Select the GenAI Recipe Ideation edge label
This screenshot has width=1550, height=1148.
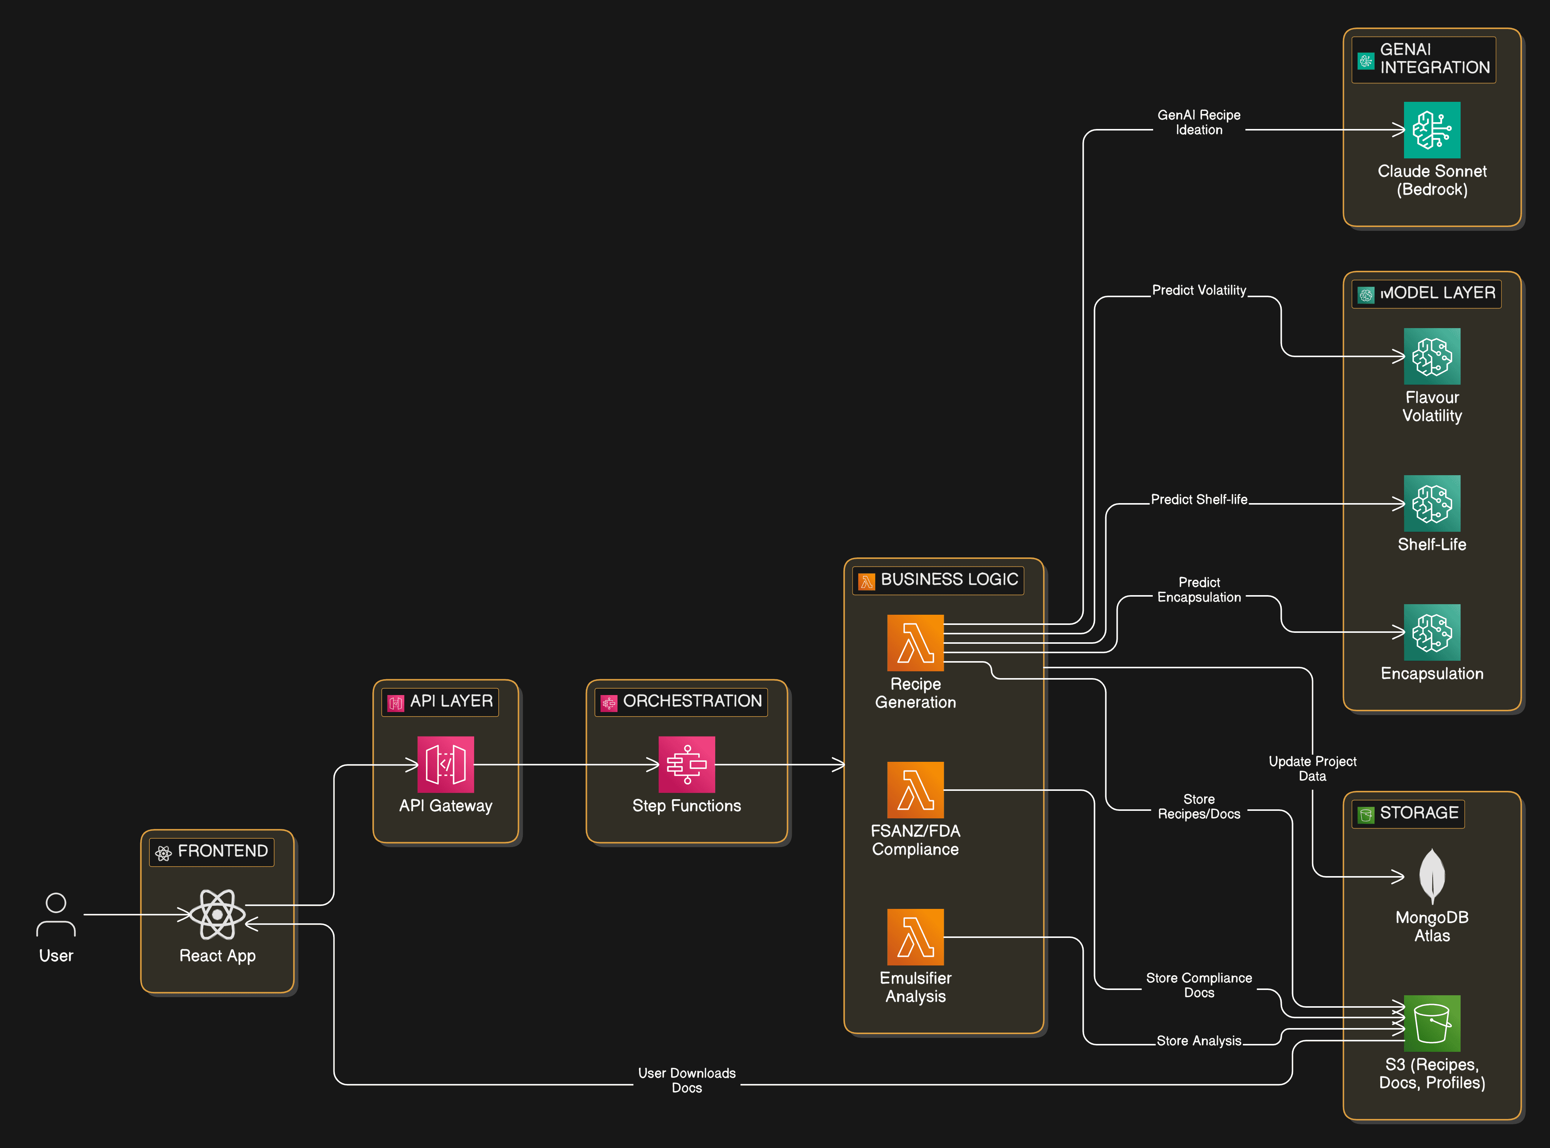pos(1199,122)
